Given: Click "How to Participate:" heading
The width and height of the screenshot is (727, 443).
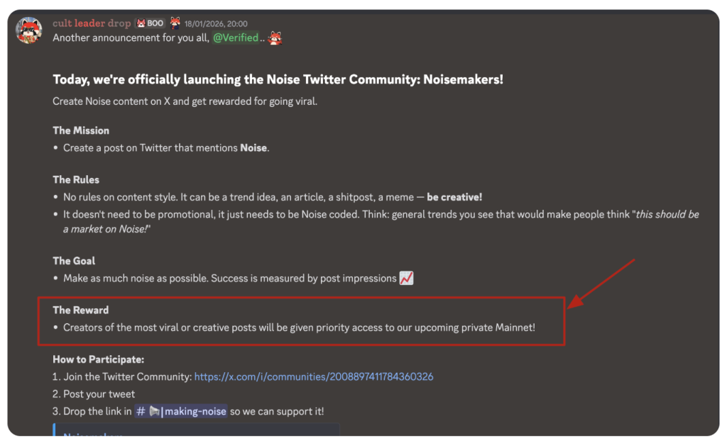Looking at the screenshot, I should click(x=98, y=359).
